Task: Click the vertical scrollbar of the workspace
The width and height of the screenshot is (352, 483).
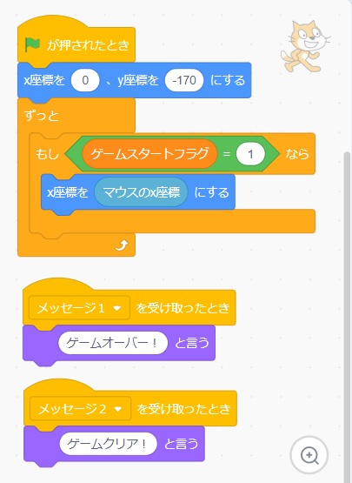Action: (347, 318)
